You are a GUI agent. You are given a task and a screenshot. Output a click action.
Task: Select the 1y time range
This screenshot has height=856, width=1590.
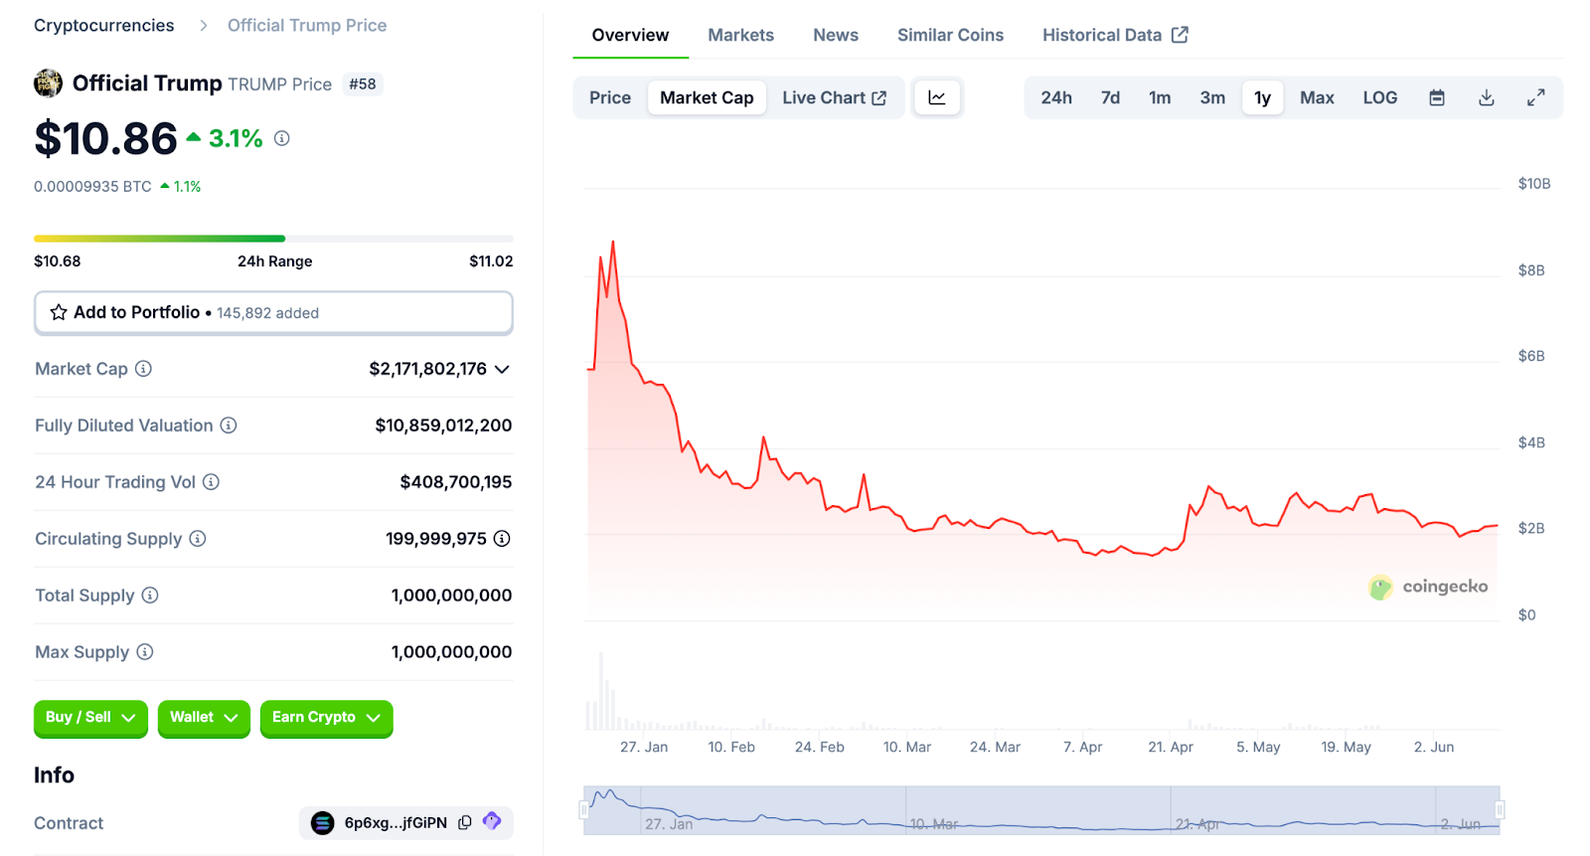tap(1262, 97)
